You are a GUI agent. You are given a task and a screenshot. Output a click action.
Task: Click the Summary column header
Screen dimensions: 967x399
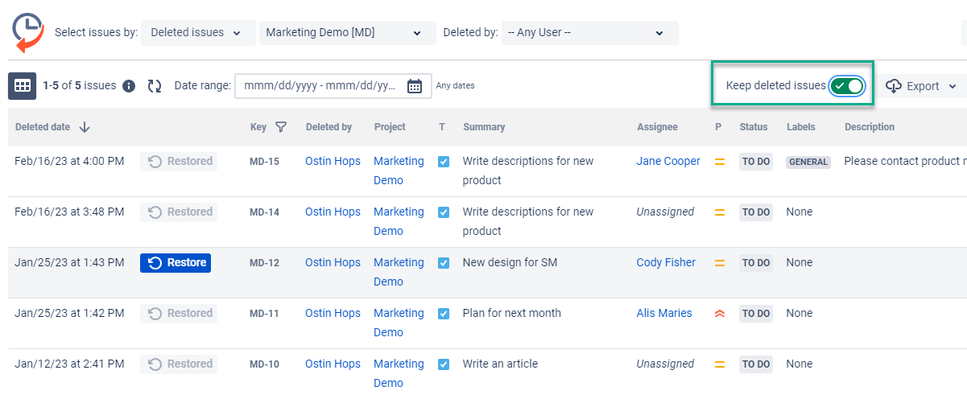(x=484, y=127)
